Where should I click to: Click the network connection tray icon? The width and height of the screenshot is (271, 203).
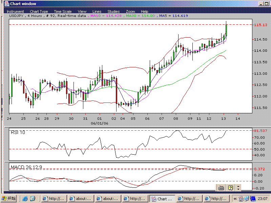pyautogui.click(x=247, y=199)
